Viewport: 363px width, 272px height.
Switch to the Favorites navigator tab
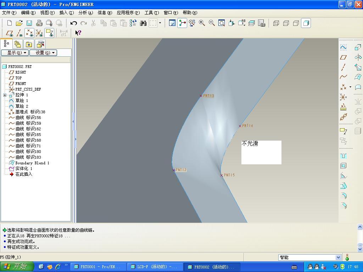(x=29, y=44)
